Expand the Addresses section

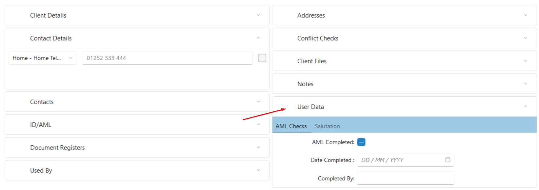[x=404, y=15]
